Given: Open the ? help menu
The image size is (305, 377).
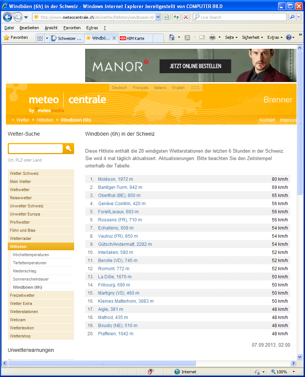Looking at the screenshot, I should point(105,28).
